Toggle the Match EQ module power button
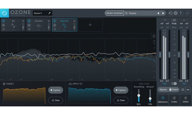 [55, 21]
